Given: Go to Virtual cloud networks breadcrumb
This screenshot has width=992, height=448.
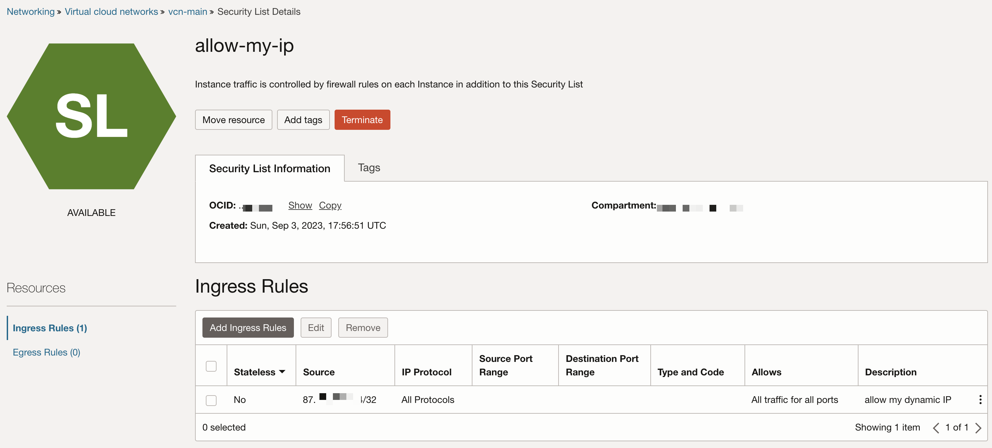Looking at the screenshot, I should point(111,11).
